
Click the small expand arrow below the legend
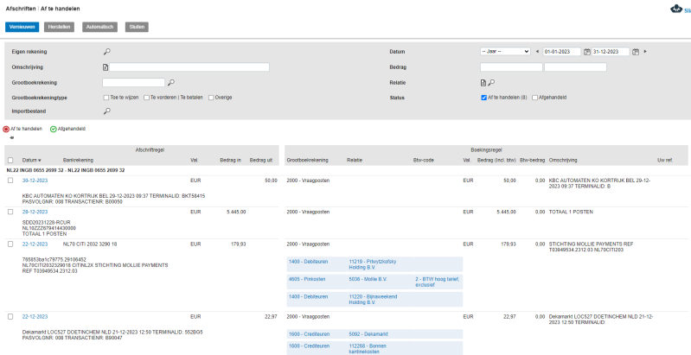(11, 137)
